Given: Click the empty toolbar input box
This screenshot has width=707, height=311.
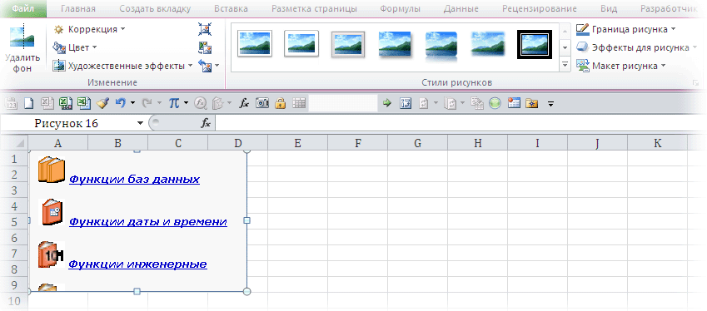Looking at the screenshot, I should 343,103.
